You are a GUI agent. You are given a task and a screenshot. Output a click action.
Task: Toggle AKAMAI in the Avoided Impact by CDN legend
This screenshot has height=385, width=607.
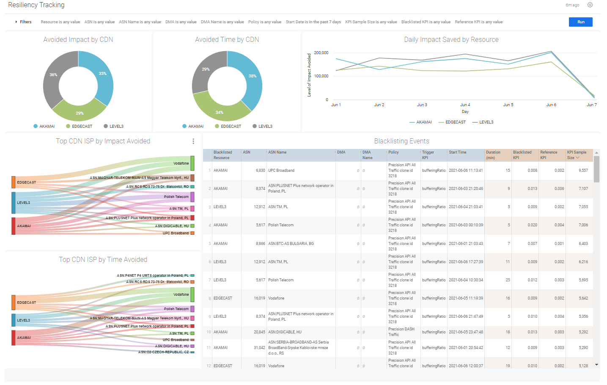click(45, 126)
